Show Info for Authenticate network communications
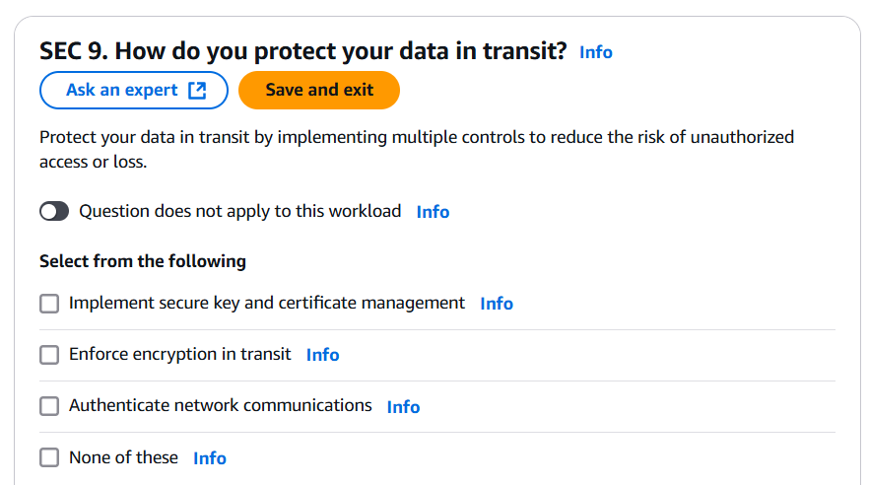The image size is (869, 485). pyautogui.click(x=404, y=407)
